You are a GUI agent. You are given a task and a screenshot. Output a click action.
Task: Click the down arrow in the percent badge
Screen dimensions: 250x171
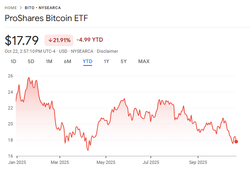click(51, 40)
